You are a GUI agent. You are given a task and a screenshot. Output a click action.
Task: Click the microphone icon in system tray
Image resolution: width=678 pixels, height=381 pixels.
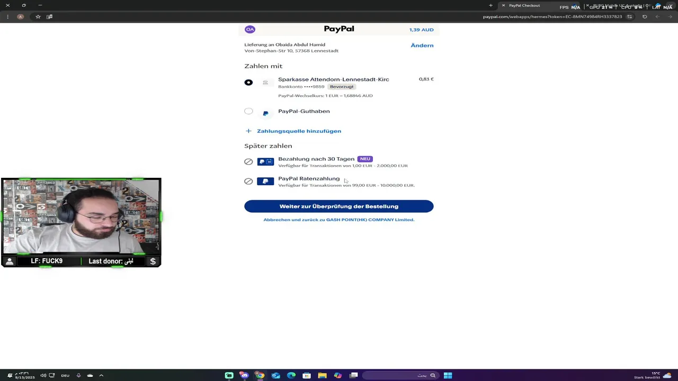[x=78, y=376]
